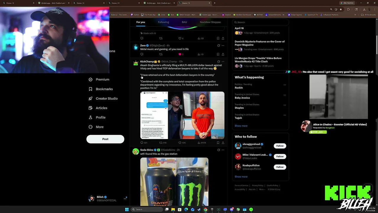Image resolution: width=378 pixels, height=213 pixels.
Task: Open Premium in the sidebar
Action: [x=99, y=80]
